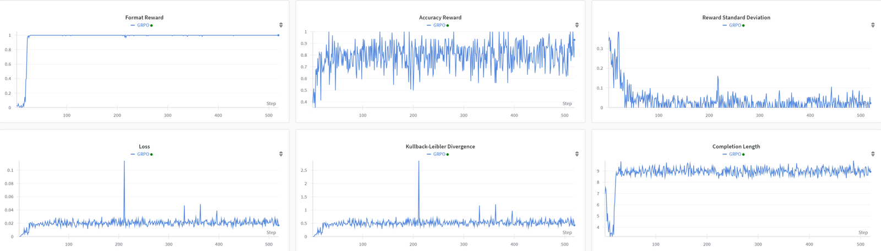Click the Kullback-Leibler Divergence chart title
Screen dimensions: 881x251
tap(440, 146)
